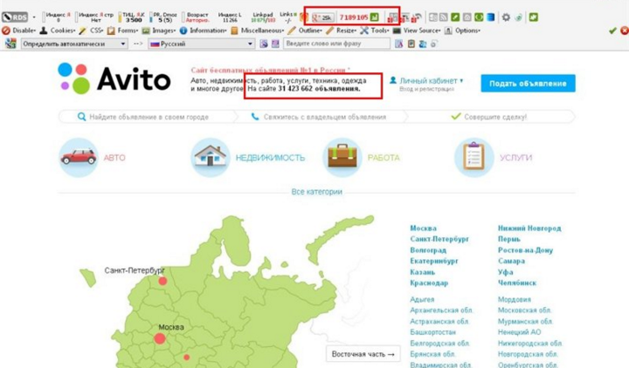
Task: Select the Нижний Новгород city link
Action: click(529, 228)
